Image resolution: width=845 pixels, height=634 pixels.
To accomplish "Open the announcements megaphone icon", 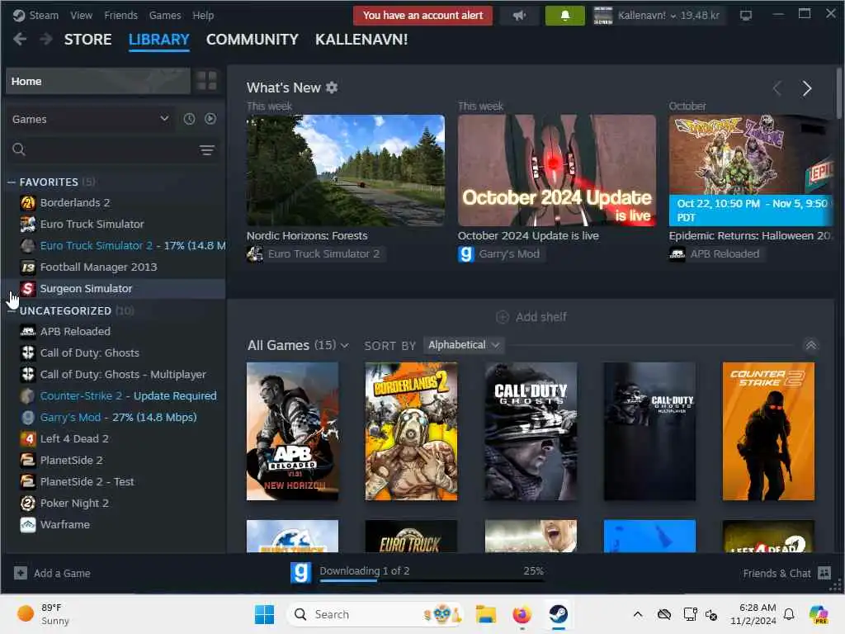I will coord(519,16).
